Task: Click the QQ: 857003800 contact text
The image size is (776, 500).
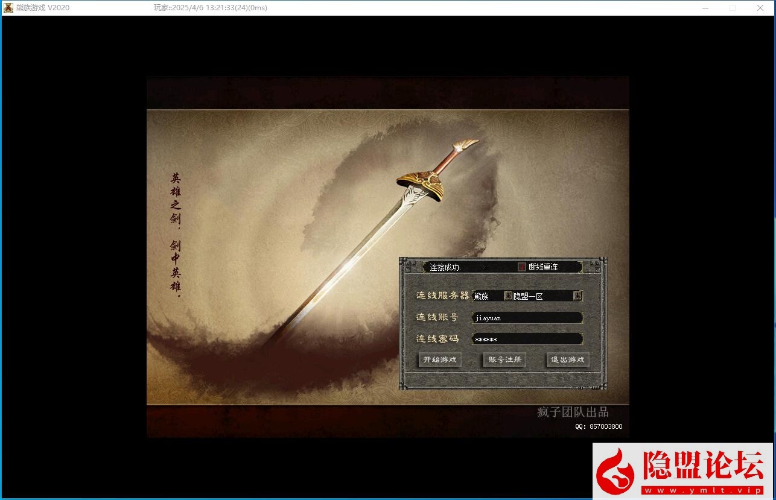Action: (x=599, y=427)
